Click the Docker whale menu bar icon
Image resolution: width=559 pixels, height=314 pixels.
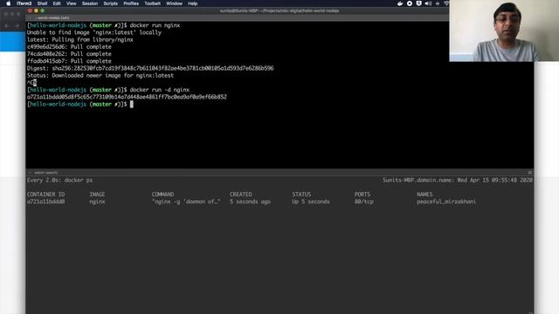pyautogui.click(x=400, y=3)
